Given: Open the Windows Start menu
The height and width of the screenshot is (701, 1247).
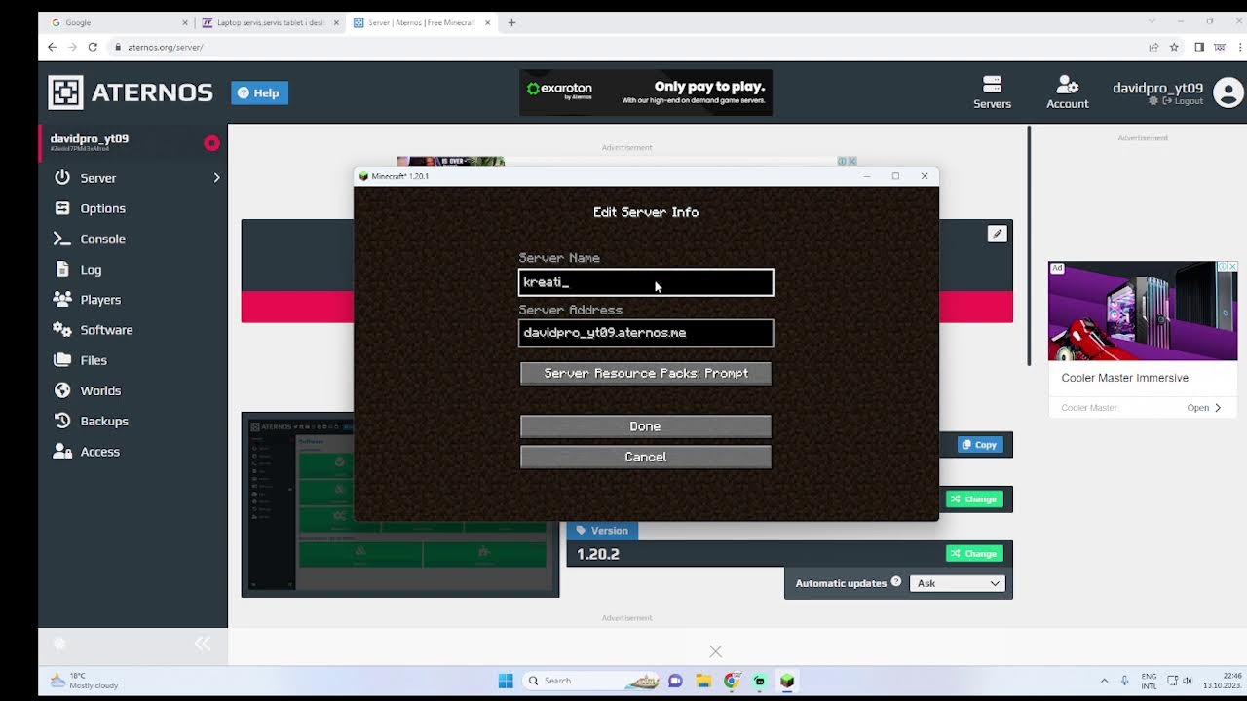Looking at the screenshot, I should 506,681.
